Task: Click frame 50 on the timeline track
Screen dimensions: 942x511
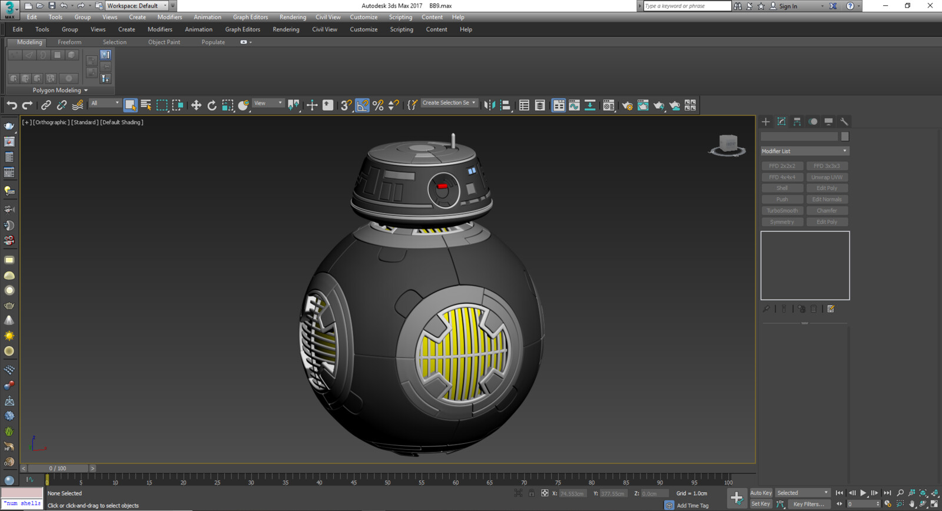Action: 387,478
